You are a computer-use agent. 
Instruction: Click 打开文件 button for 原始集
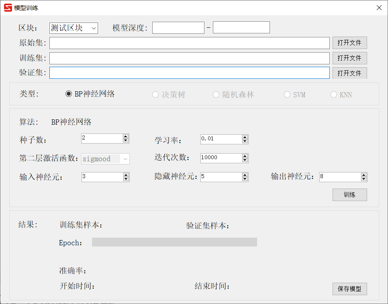point(350,43)
